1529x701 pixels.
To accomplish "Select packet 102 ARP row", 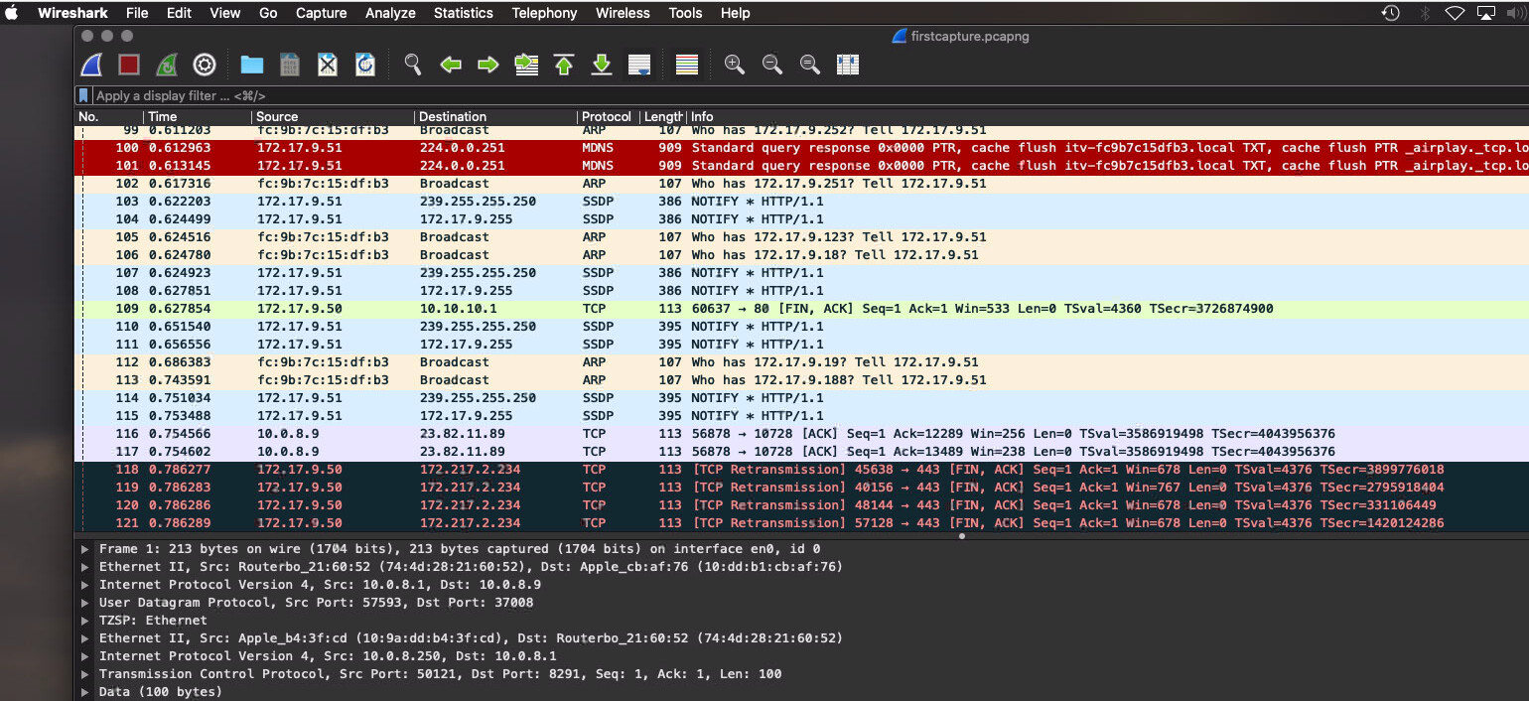I will (x=802, y=184).
